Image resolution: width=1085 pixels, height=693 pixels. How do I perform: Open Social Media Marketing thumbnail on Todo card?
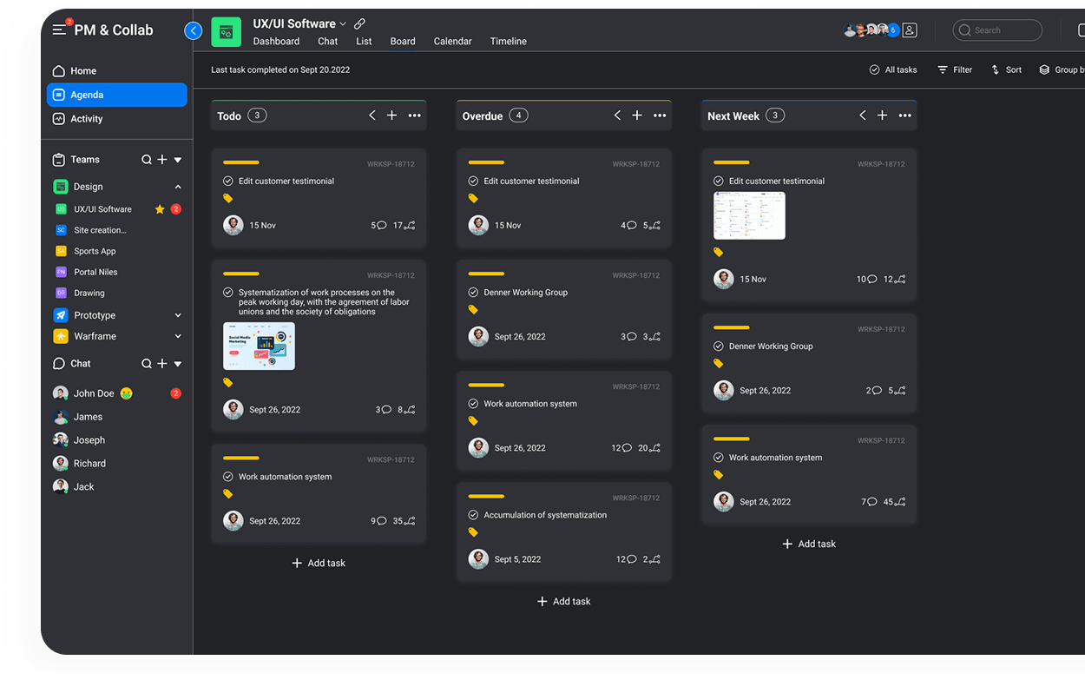click(259, 346)
